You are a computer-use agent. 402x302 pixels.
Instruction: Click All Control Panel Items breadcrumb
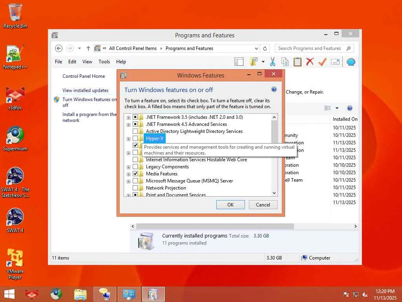tap(133, 48)
